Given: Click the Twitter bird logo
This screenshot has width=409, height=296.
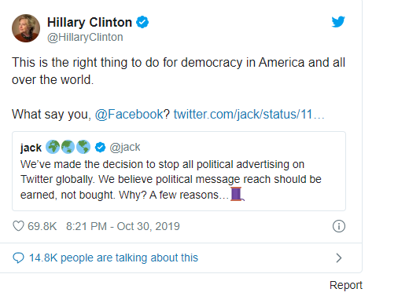Looking at the screenshot, I should tap(338, 22).
